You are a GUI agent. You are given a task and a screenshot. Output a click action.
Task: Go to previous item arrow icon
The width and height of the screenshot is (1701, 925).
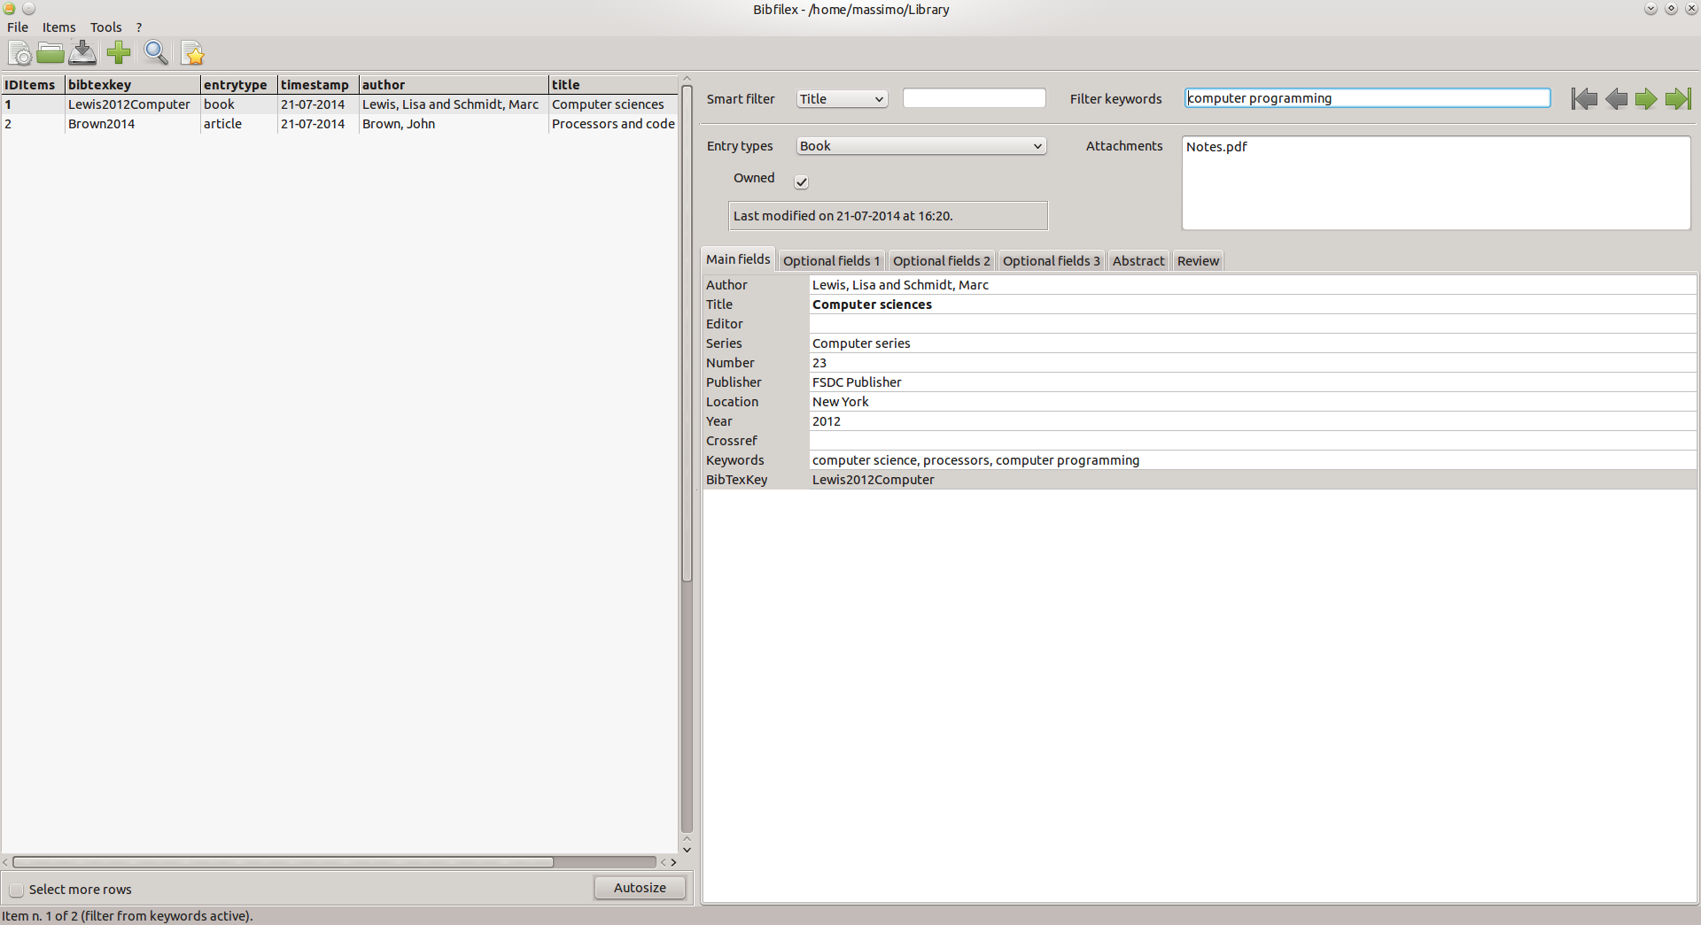pyautogui.click(x=1616, y=98)
